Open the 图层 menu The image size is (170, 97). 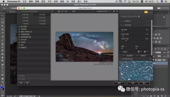(43, 1)
